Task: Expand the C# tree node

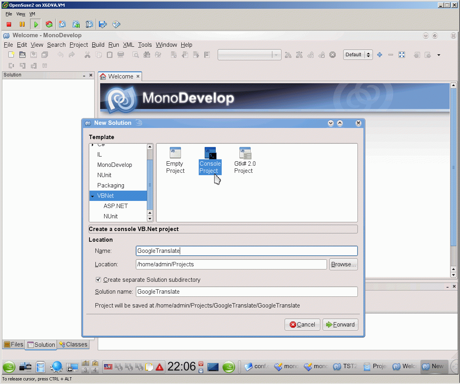Action: point(93,145)
